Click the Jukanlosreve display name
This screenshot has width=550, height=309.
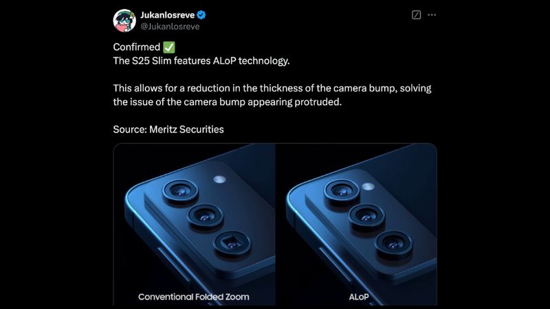(x=167, y=15)
